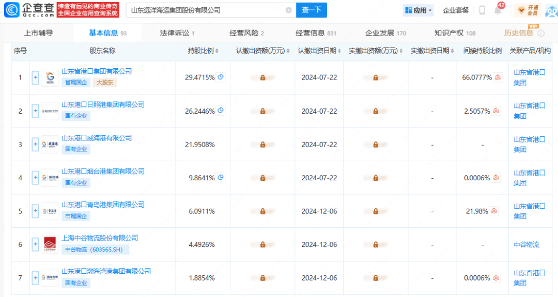Open 山东港口威海港有限公司 link

(97, 137)
